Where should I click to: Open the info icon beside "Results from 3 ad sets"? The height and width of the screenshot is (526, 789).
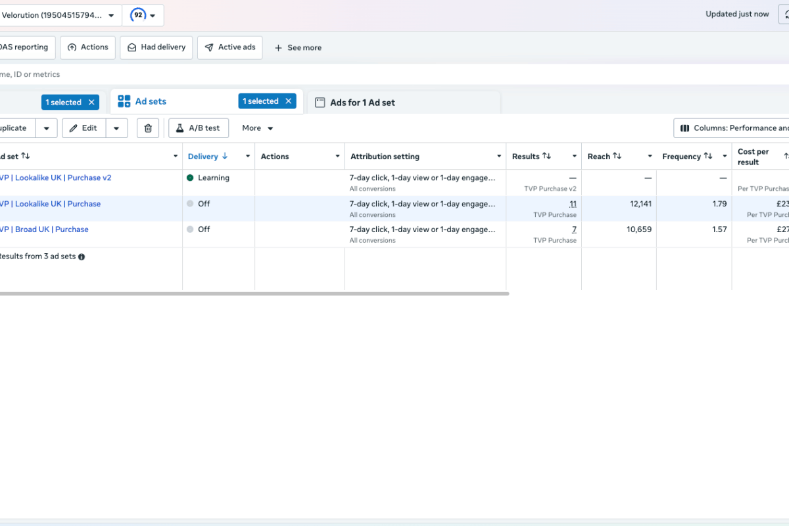[x=82, y=257]
